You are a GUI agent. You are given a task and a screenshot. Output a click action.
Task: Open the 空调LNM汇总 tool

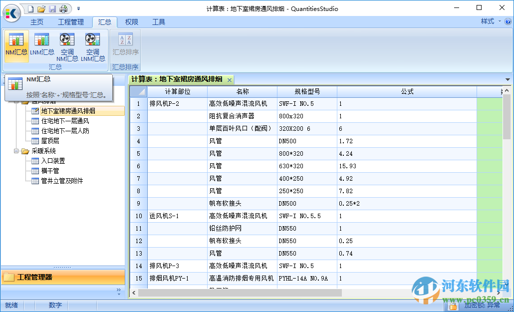pos(93,47)
